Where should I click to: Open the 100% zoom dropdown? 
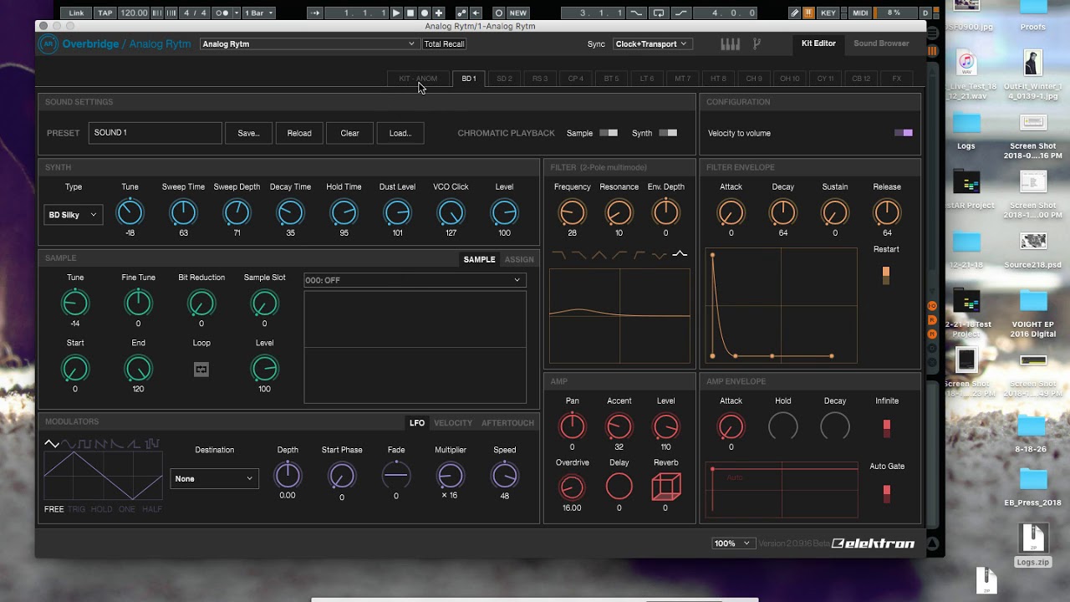pyautogui.click(x=732, y=543)
